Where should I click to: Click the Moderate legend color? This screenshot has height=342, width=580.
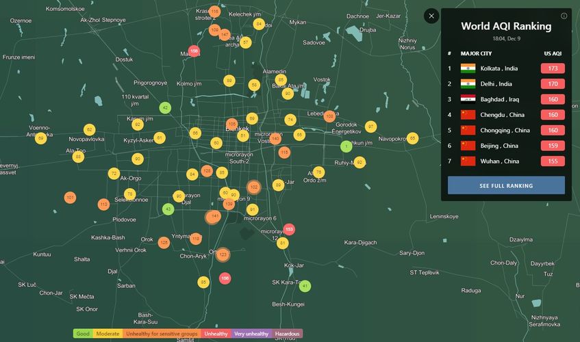tap(108, 334)
